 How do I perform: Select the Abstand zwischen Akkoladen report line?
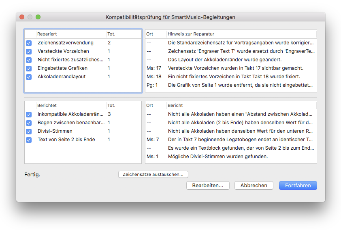click(x=240, y=114)
